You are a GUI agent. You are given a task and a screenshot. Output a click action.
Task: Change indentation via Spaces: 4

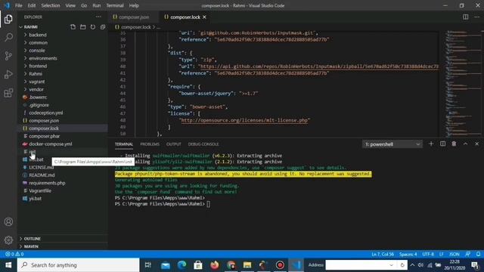[x=408, y=254]
